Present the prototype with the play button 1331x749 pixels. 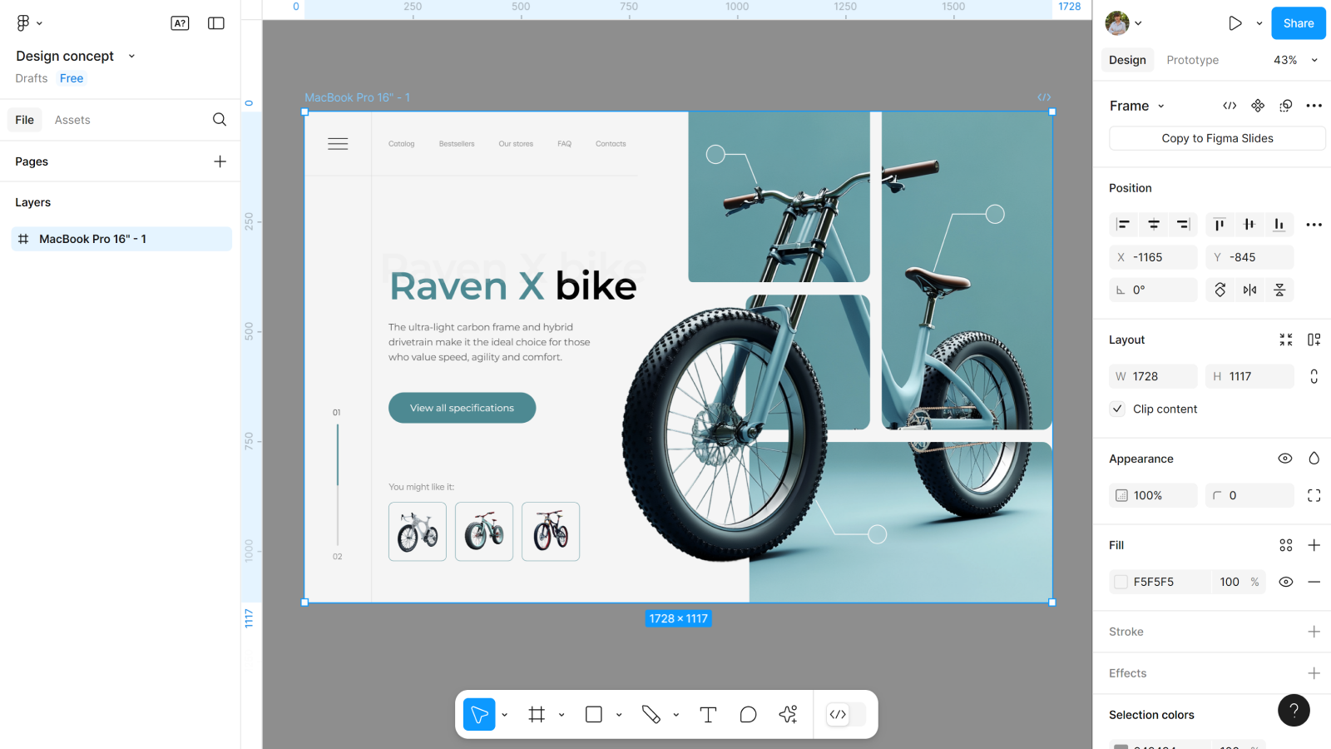[x=1235, y=23]
